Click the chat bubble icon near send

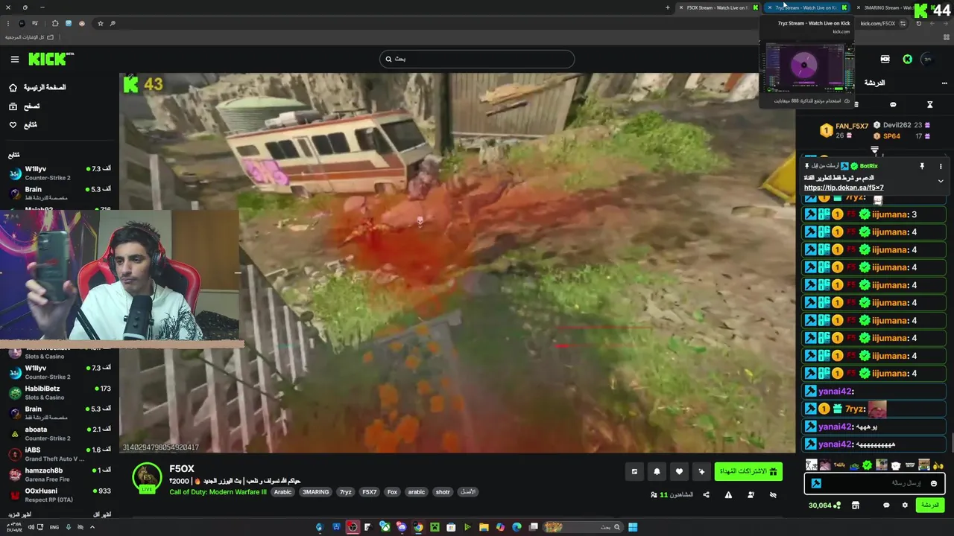886,505
